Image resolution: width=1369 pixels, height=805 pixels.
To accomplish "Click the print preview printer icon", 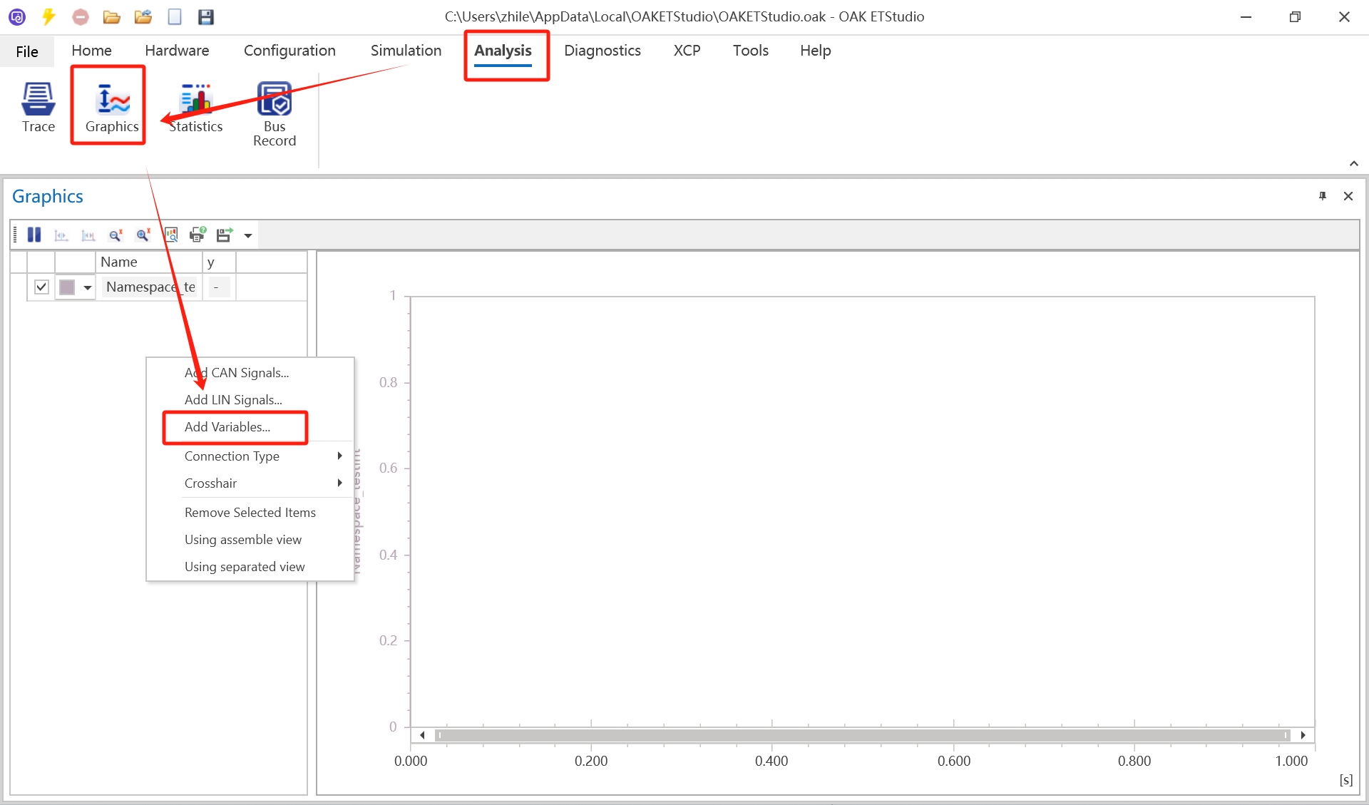I will [x=198, y=235].
